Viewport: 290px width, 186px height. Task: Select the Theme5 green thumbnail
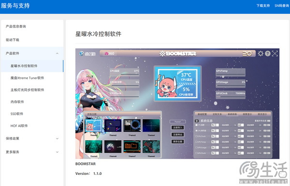(94, 146)
